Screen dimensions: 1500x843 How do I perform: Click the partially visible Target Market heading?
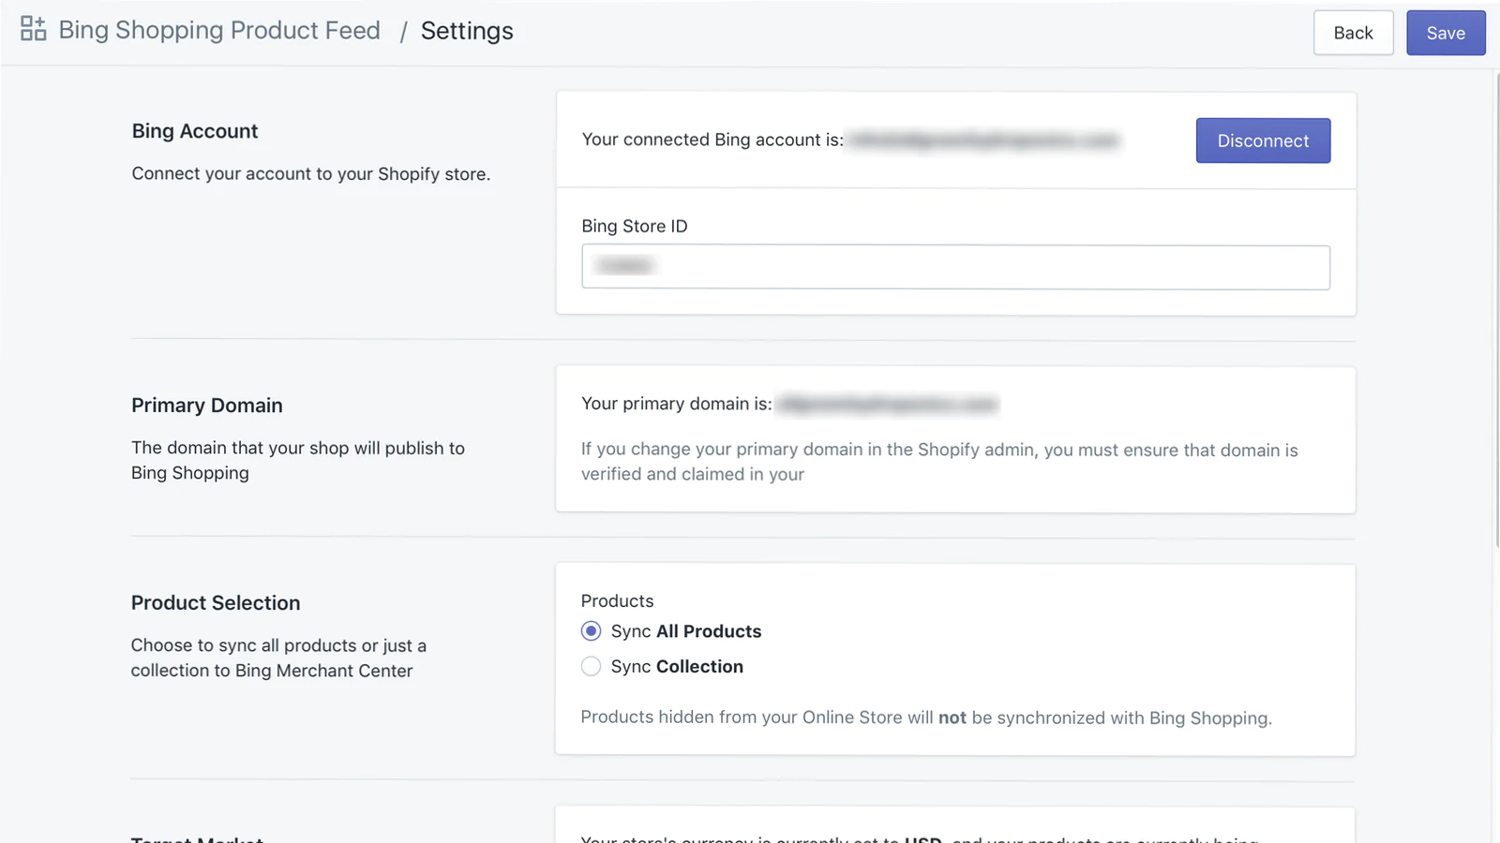click(197, 838)
